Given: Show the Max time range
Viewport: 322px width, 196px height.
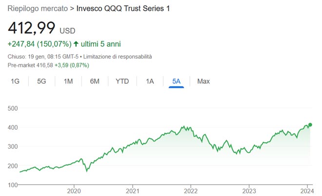Looking at the screenshot, I should click(203, 81).
